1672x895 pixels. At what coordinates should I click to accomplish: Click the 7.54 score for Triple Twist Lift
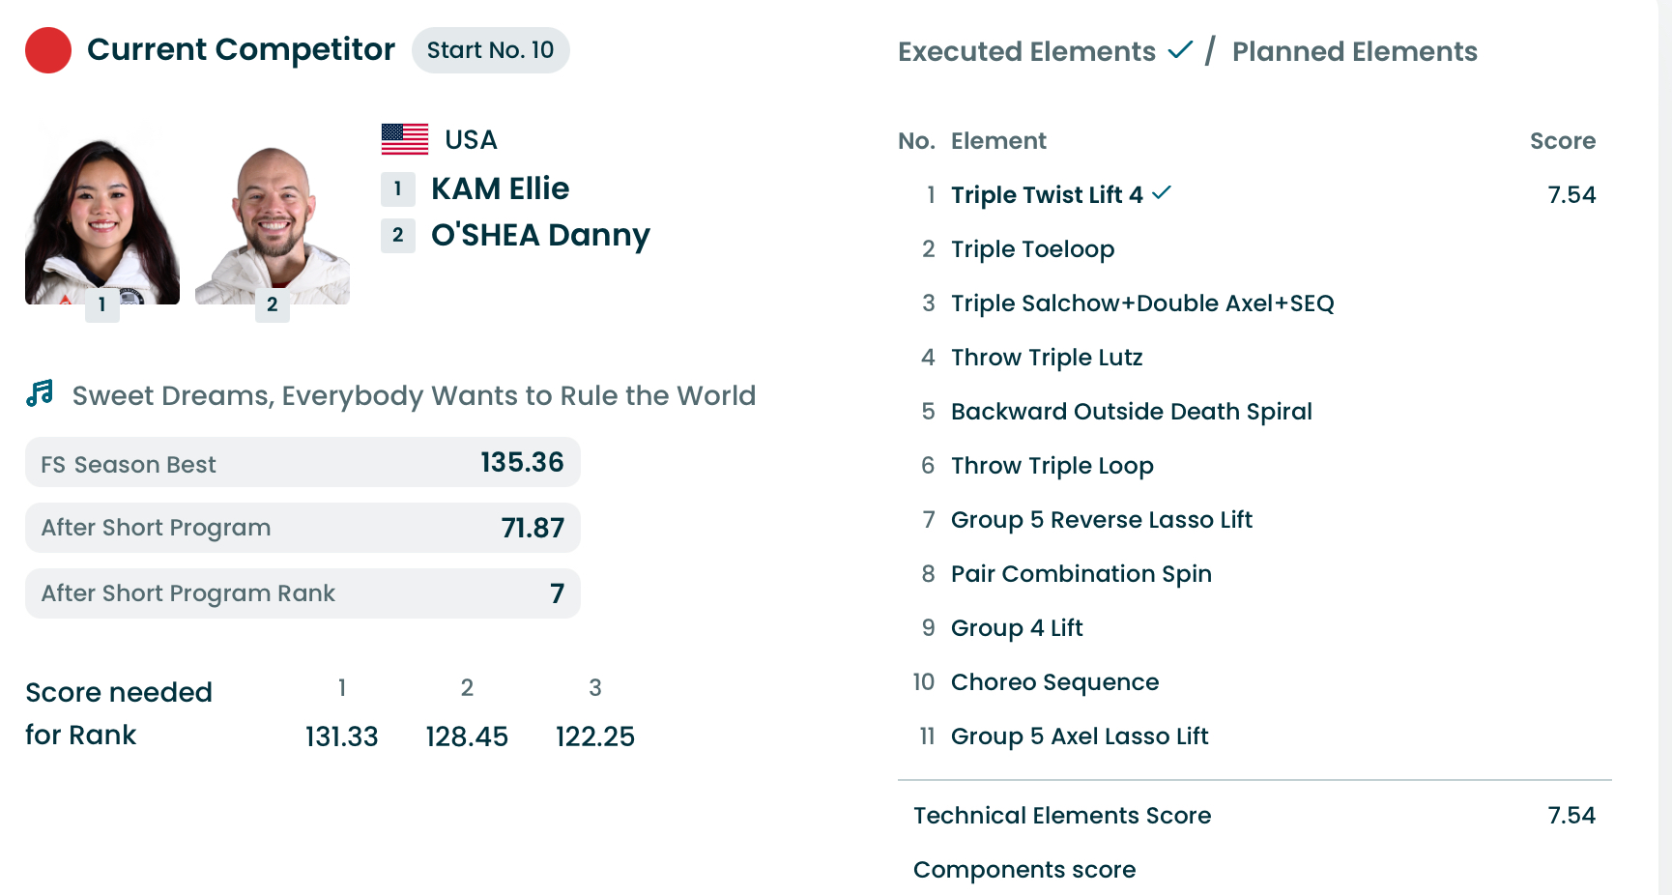coord(1571,195)
